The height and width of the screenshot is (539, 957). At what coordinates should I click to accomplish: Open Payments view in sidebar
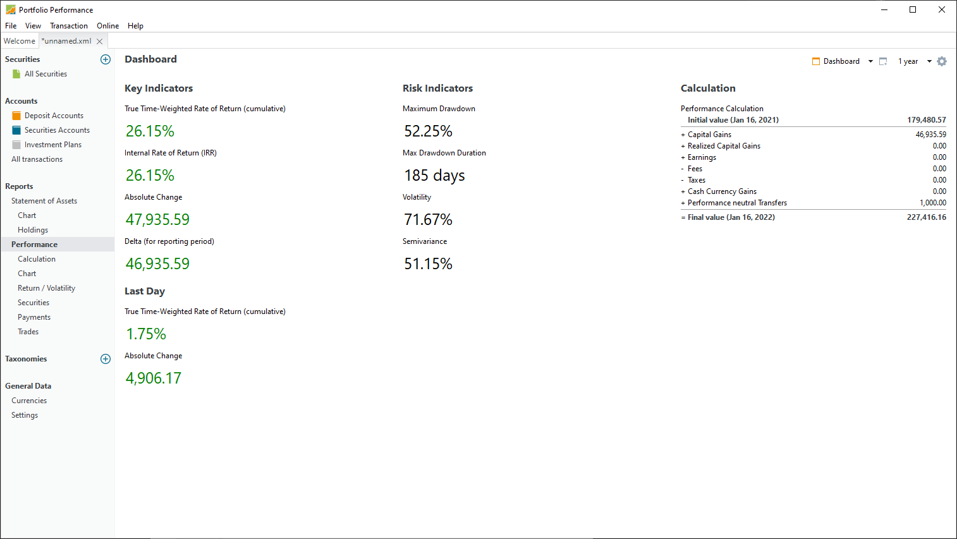pos(34,317)
